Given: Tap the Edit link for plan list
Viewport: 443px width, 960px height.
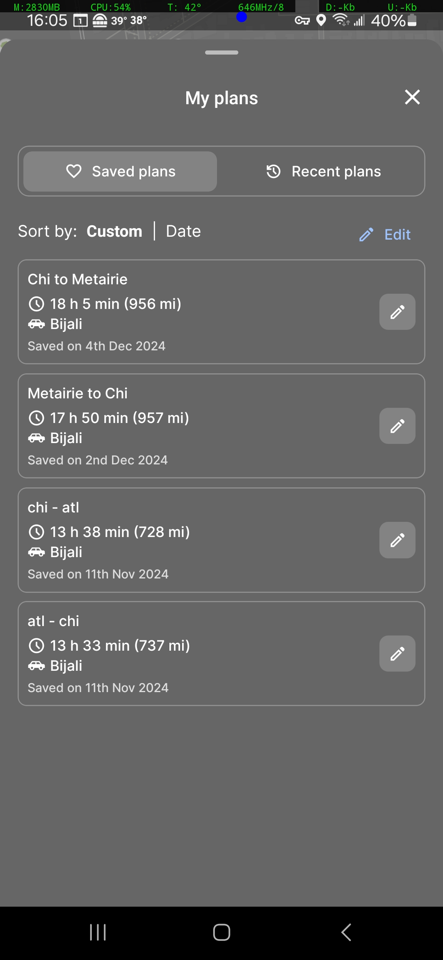Looking at the screenshot, I should point(385,235).
